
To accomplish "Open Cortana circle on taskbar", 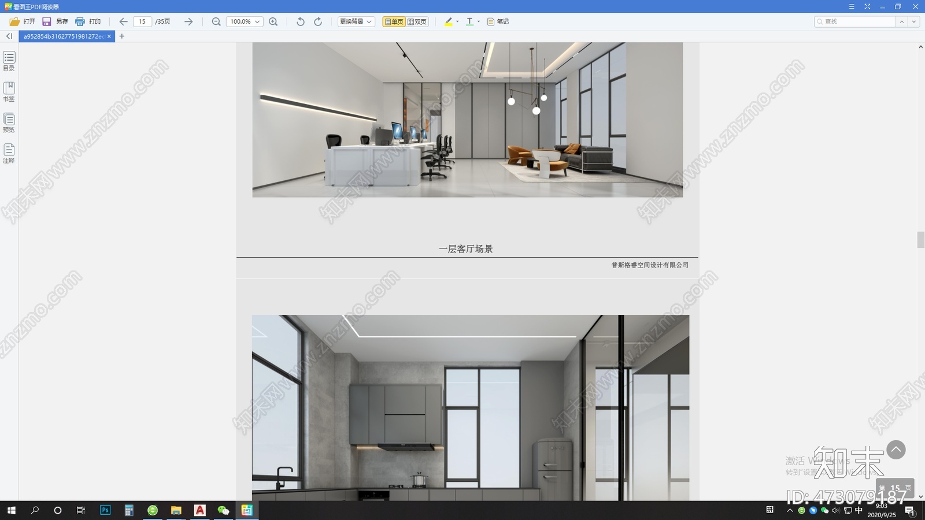I will pos(57,510).
